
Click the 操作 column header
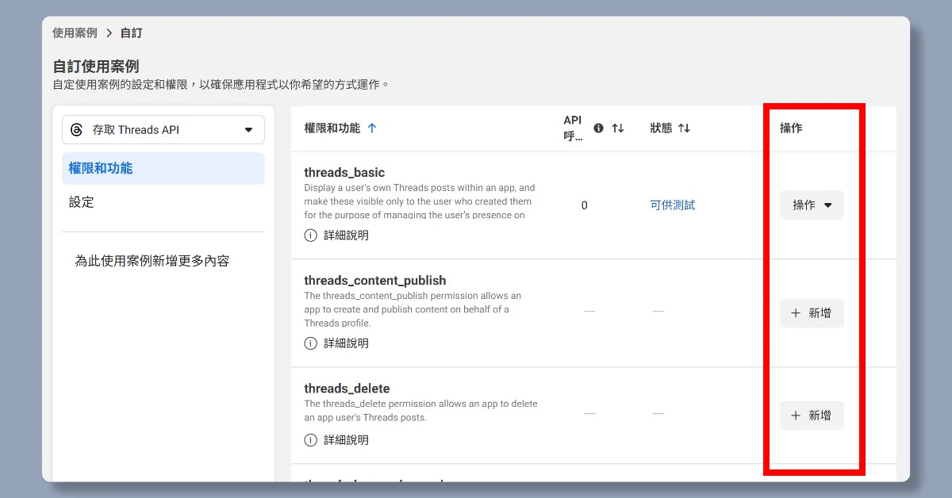(791, 128)
